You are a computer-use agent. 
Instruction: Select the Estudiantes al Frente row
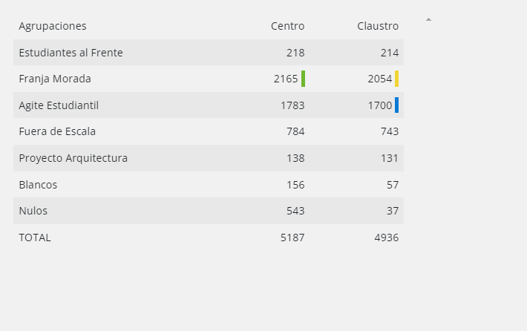[209, 53]
